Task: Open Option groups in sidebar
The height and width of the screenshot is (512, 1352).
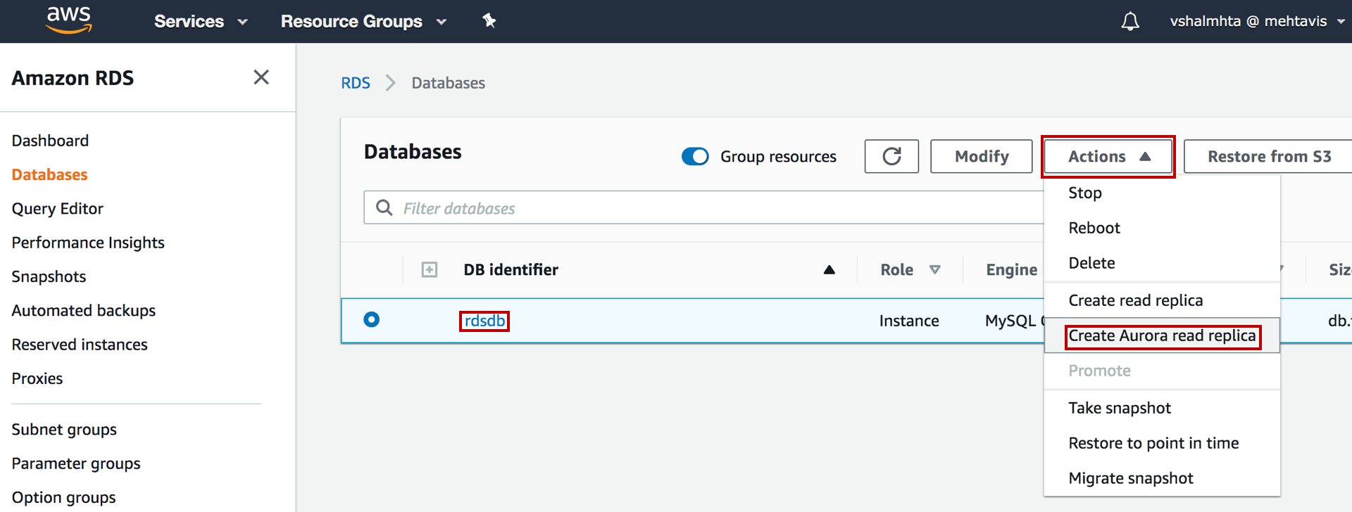Action: coord(63,498)
